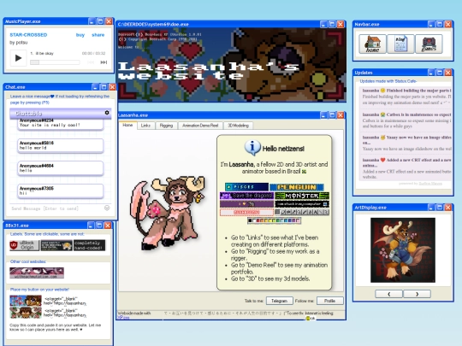Open the XP.css link in footer
Screen dimensions: 462x346
click(x=123, y=318)
